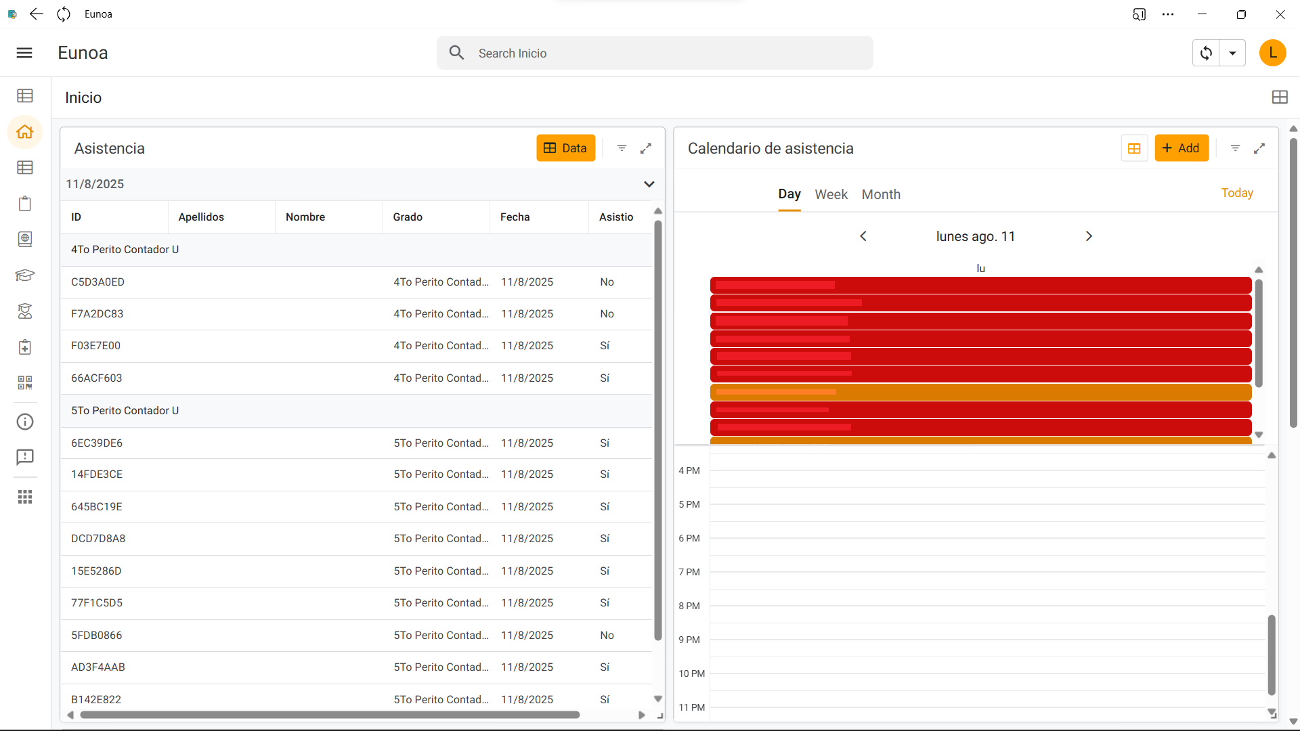Image resolution: width=1300 pixels, height=731 pixels.
Task: Click the Data button in Asistencia
Action: click(565, 148)
